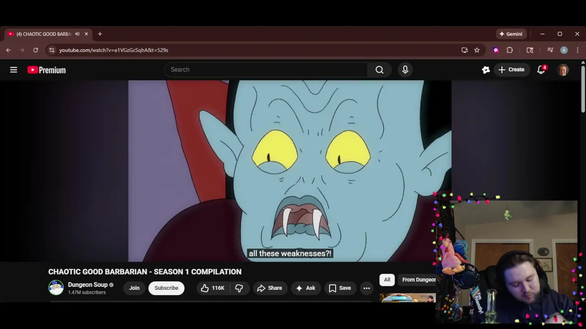Share this video
This screenshot has width=586, height=329.
point(269,288)
